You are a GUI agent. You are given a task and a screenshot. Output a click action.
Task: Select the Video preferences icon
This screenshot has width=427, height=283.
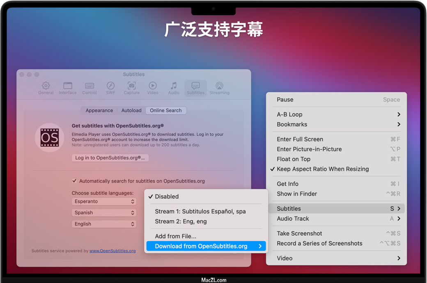click(153, 88)
